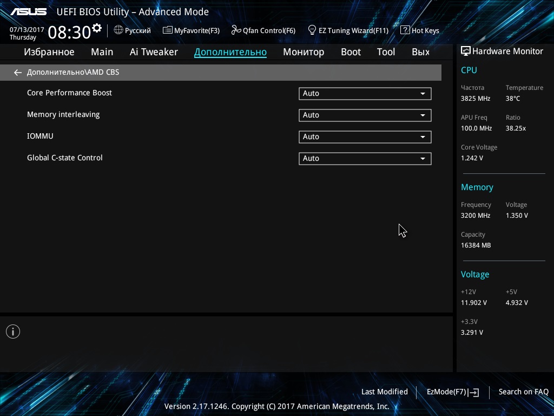The width and height of the screenshot is (554, 416).
Task: Open the Global C-state Control dropdown
Action: pyautogui.click(x=365, y=158)
